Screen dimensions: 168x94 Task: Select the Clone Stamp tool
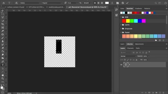click(3, 41)
